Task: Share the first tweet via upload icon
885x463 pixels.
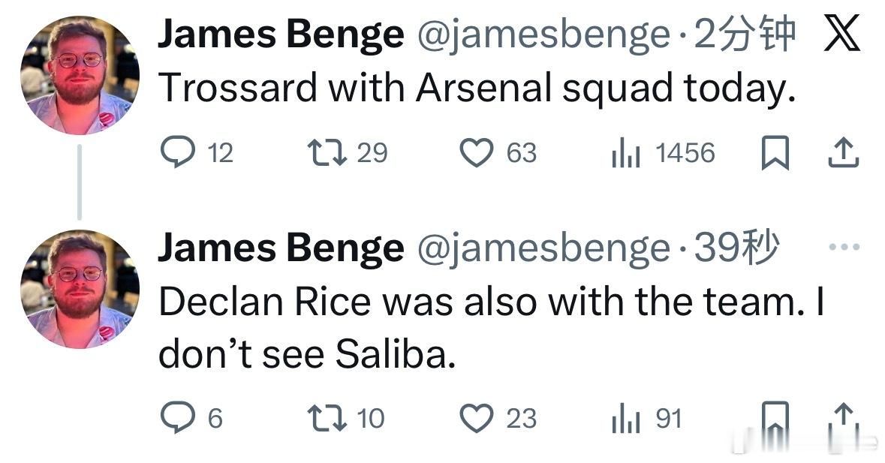Action: click(842, 153)
